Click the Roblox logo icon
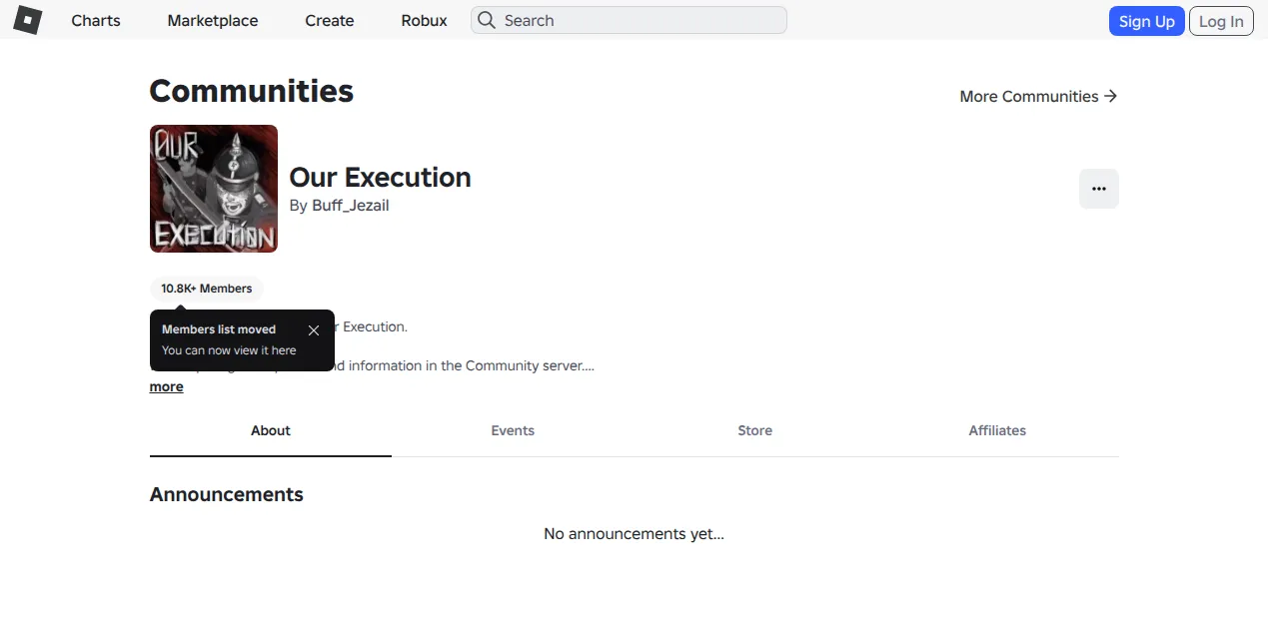Viewport: 1268px width, 617px height. point(27,20)
